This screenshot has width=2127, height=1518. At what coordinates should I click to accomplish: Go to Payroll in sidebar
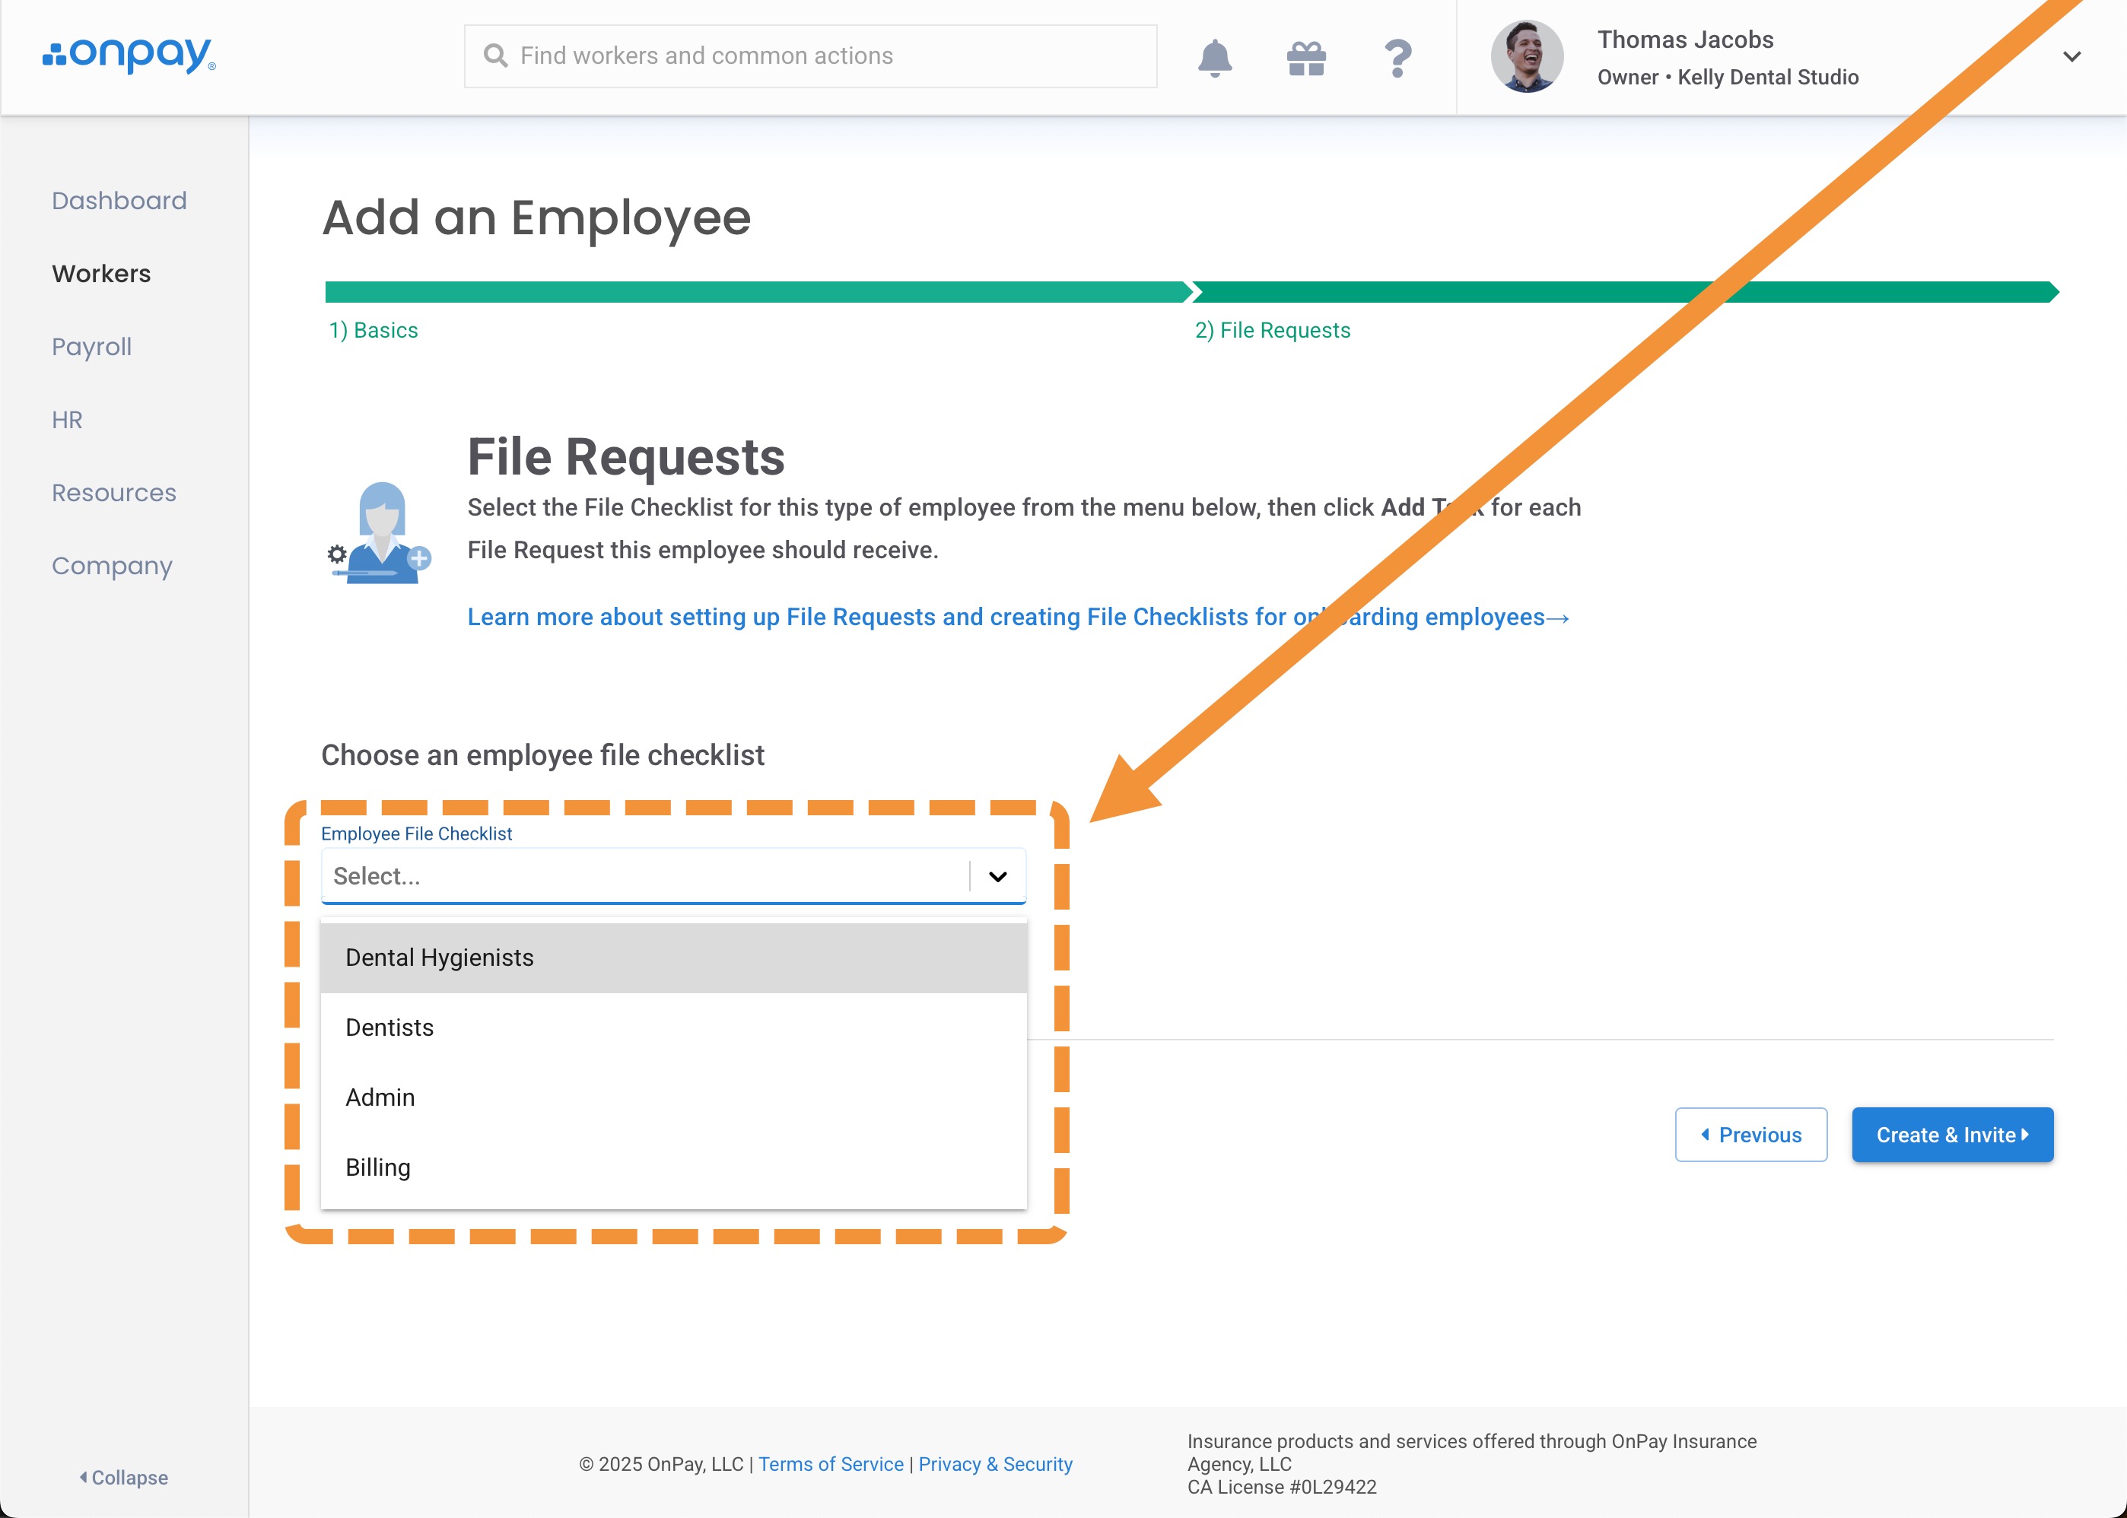point(91,347)
